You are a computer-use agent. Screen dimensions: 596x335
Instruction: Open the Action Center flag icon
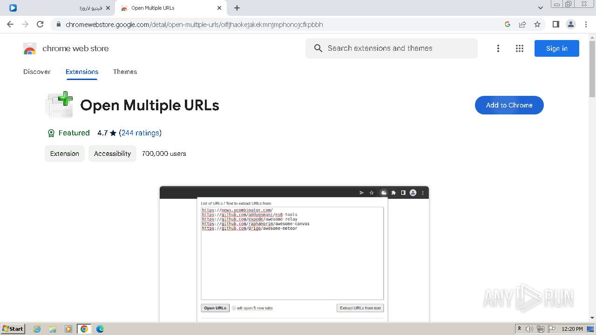coord(552,329)
